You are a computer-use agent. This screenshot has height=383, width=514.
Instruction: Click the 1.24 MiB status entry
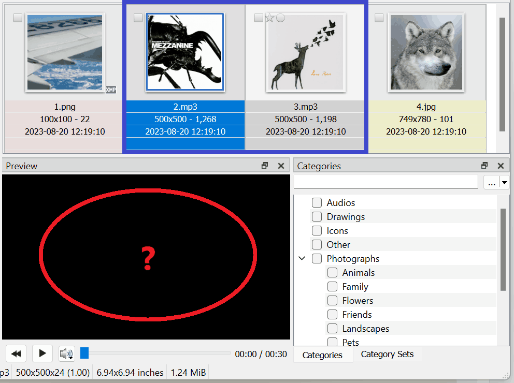(x=188, y=373)
